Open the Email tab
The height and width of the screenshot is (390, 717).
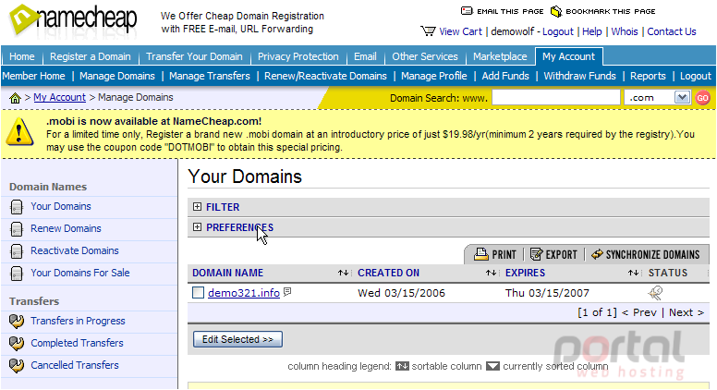pos(365,56)
